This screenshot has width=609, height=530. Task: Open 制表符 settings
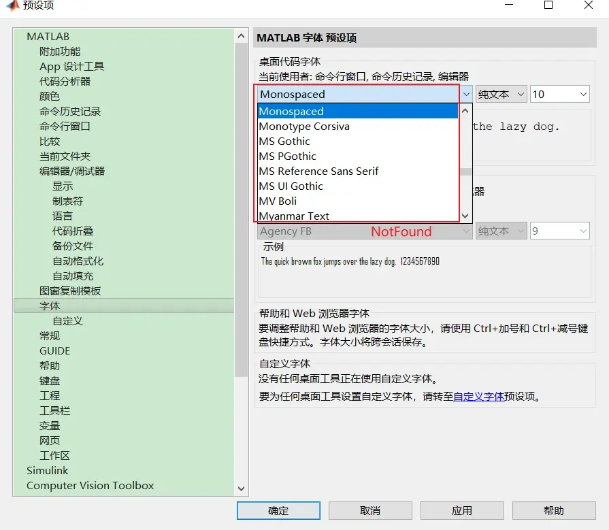pos(67,201)
